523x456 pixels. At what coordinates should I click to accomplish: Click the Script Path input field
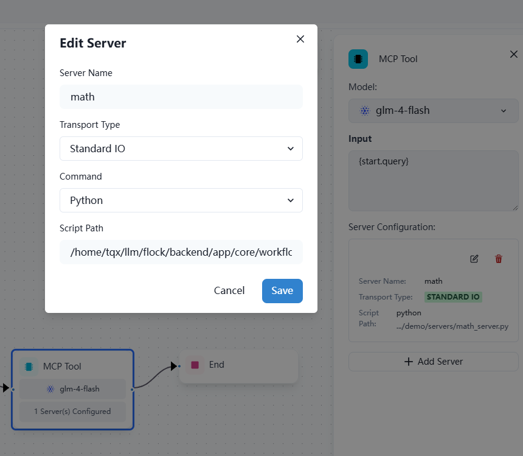tap(181, 252)
